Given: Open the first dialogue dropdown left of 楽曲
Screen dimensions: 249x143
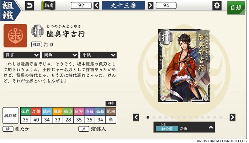Looking at the screenshot, I should pos(22,55).
